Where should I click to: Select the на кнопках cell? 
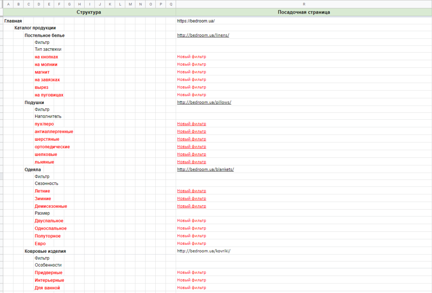click(x=46, y=57)
